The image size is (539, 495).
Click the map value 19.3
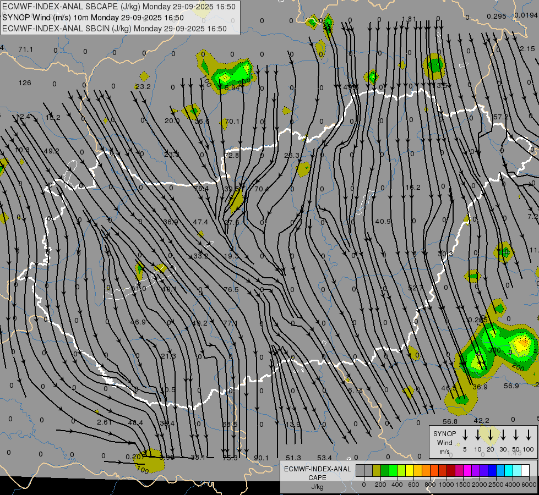coord(231,256)
